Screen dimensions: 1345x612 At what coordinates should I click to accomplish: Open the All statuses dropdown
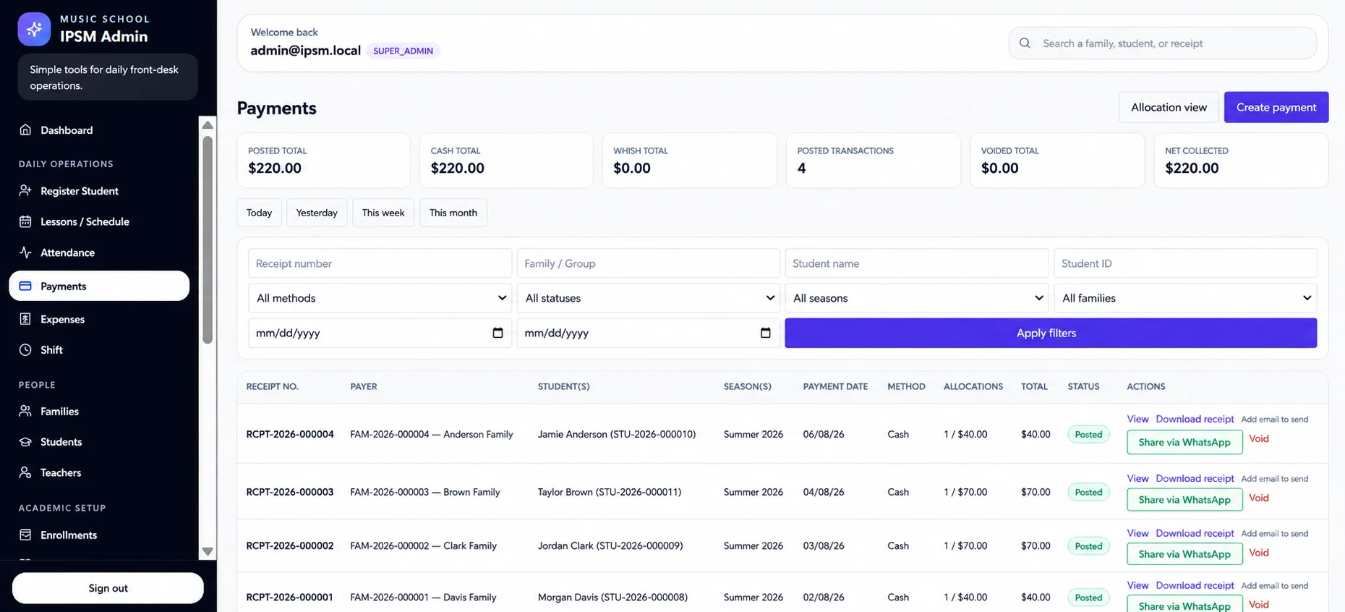pyautogui.click(x=648, y=298)
